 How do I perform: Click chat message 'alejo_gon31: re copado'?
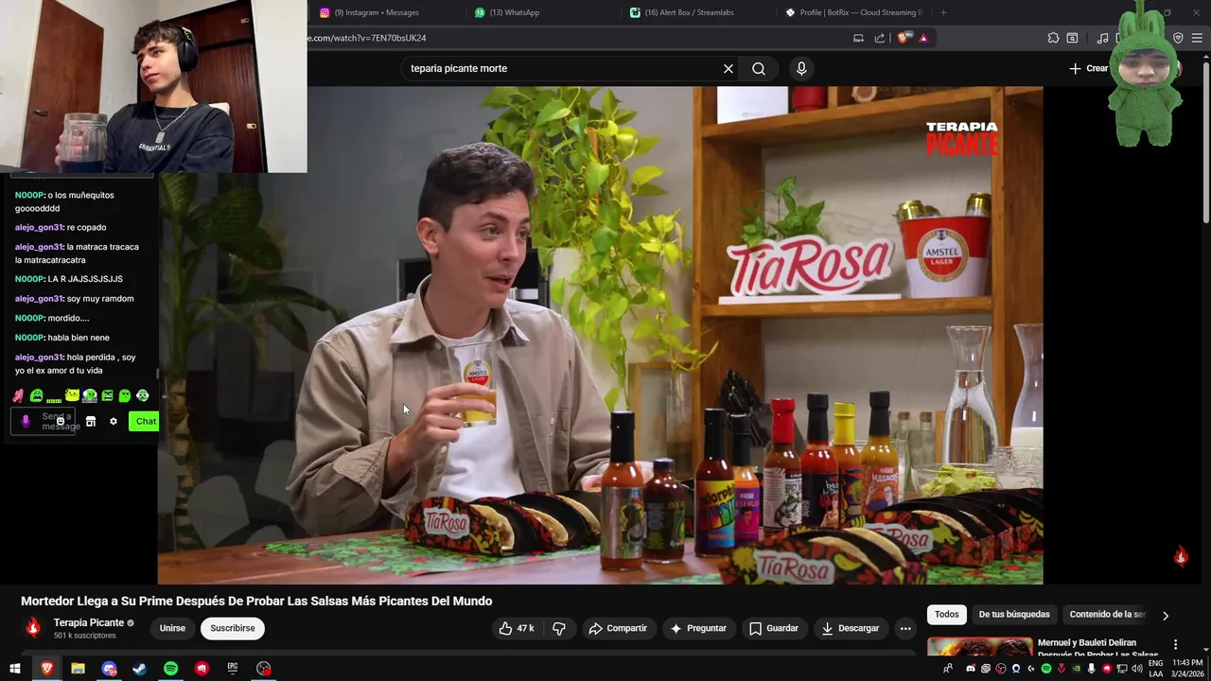click(61, 227)
